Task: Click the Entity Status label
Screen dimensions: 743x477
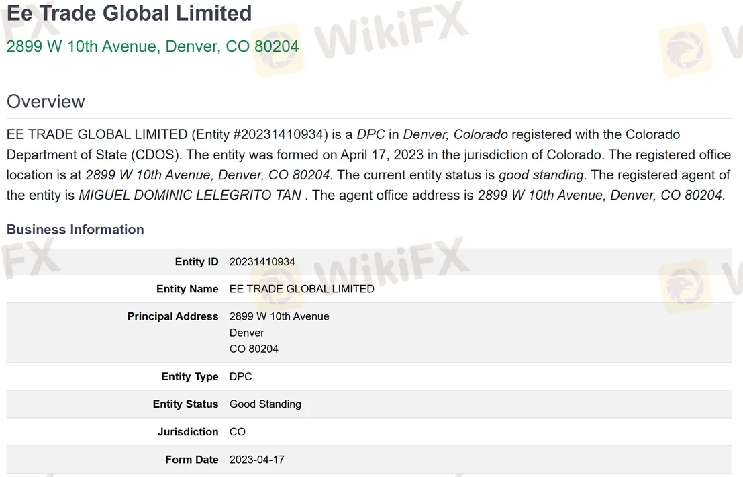Action: tap(185, 404)
